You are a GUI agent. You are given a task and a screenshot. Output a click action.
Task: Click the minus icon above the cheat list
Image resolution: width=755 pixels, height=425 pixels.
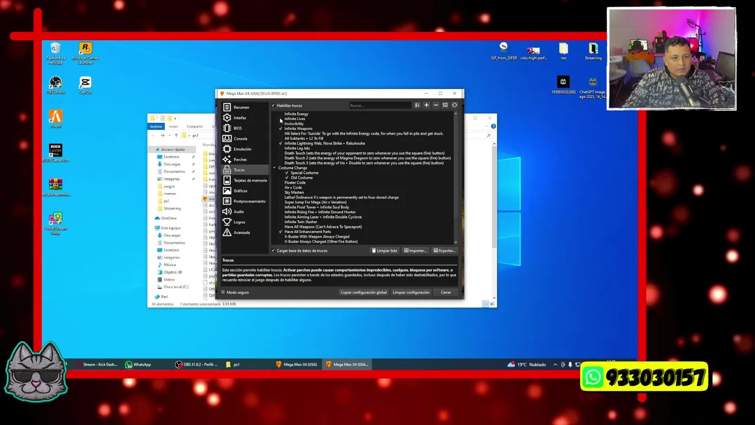436,105
